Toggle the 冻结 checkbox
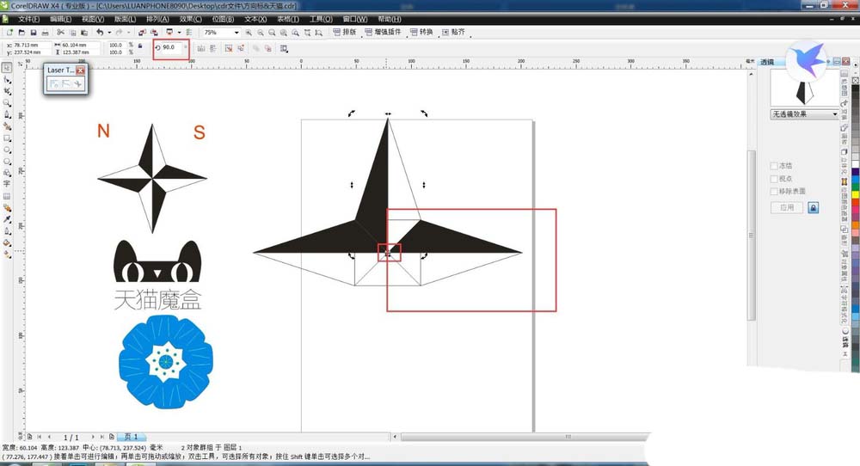860x466 pixels. coord(775,166)
